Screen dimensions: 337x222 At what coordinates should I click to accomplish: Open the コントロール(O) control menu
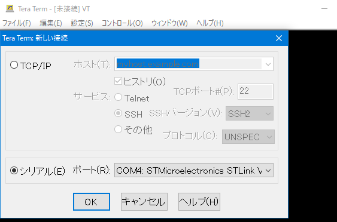(122, 23)
